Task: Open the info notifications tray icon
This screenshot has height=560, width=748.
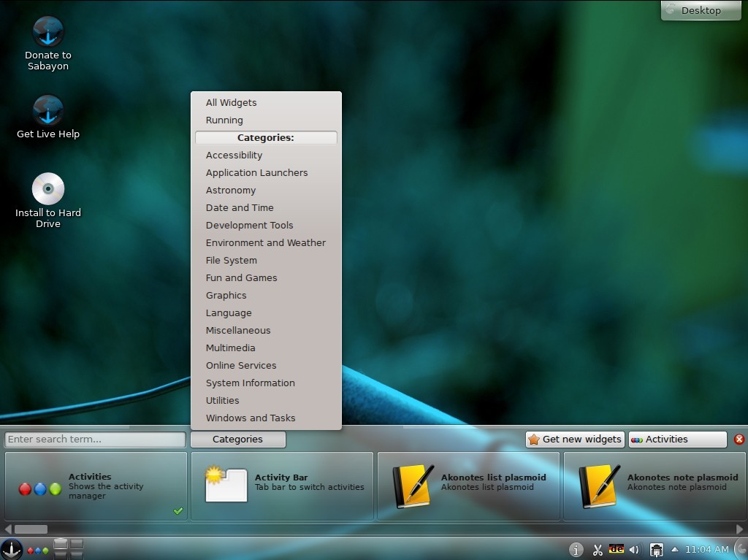Action: (x=576, y=550)
